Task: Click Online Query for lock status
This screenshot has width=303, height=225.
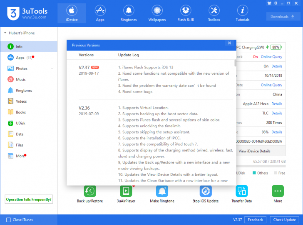Action: (271, 57)
